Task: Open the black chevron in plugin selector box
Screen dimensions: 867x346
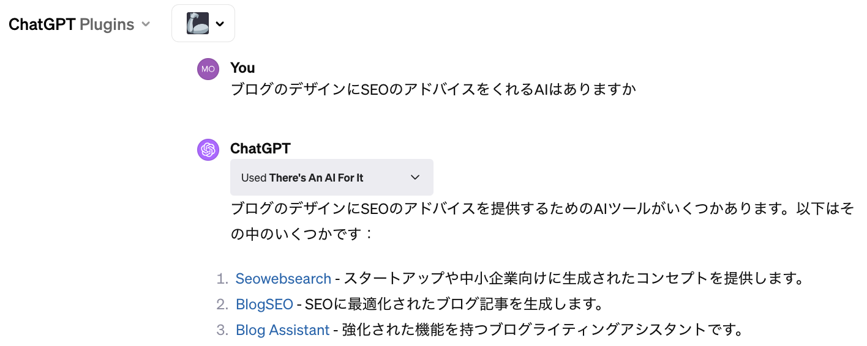Action: pyautogui.click(x=220, y=24)
